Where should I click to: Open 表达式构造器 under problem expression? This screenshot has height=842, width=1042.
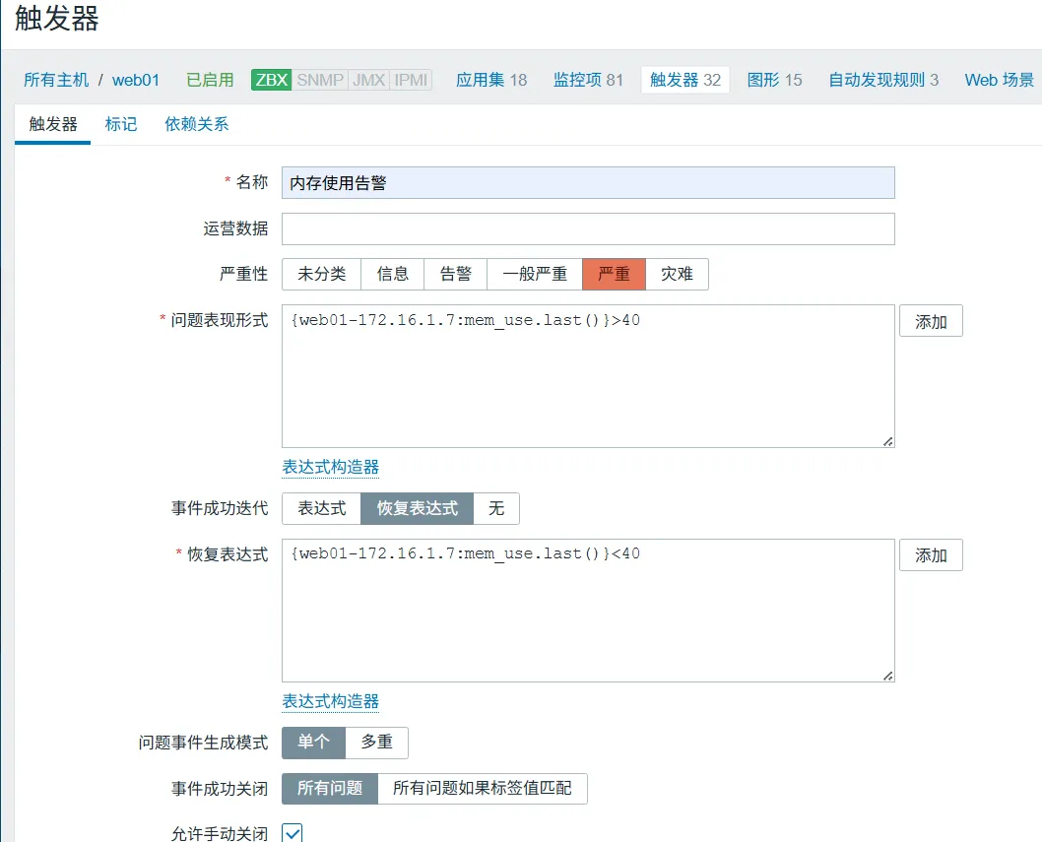331,467
